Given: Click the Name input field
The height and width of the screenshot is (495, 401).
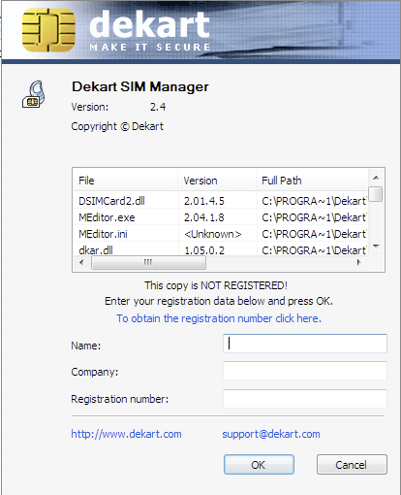Looking at the screenshot, I should click(x=305, y=344).
